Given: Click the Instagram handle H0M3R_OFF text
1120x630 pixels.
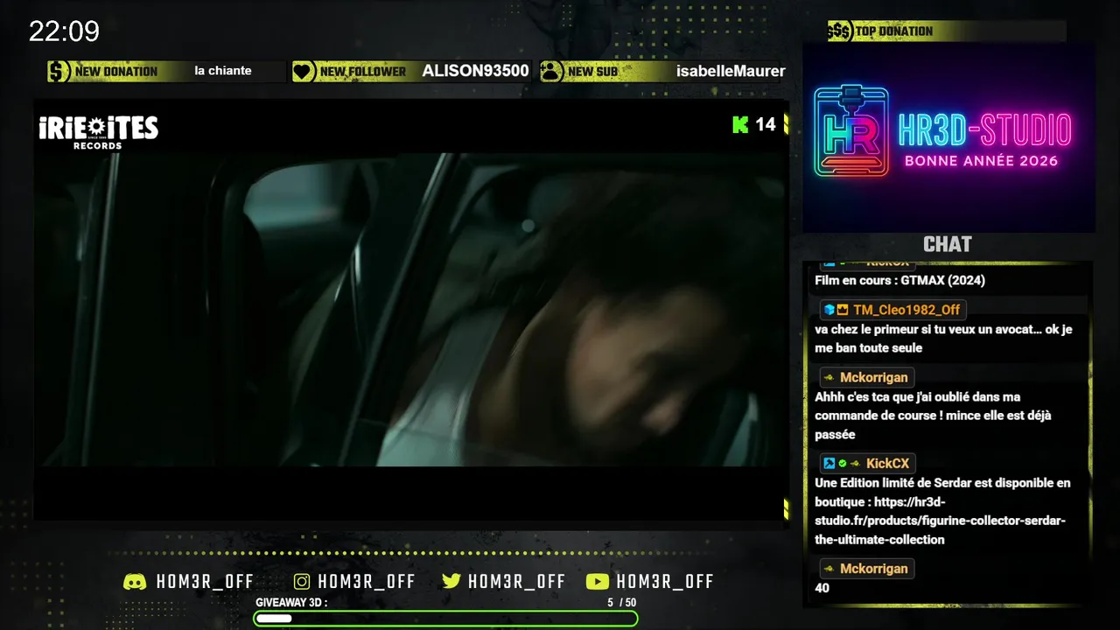Looking at the screenshot, I should pos(367,582).
